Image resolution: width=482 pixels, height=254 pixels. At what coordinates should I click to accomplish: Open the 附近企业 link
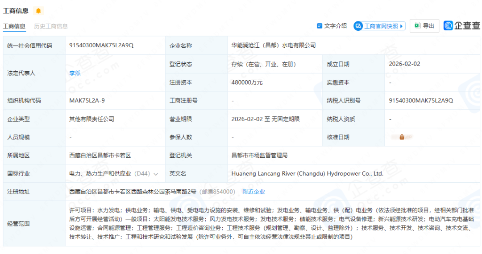point(253,192)
